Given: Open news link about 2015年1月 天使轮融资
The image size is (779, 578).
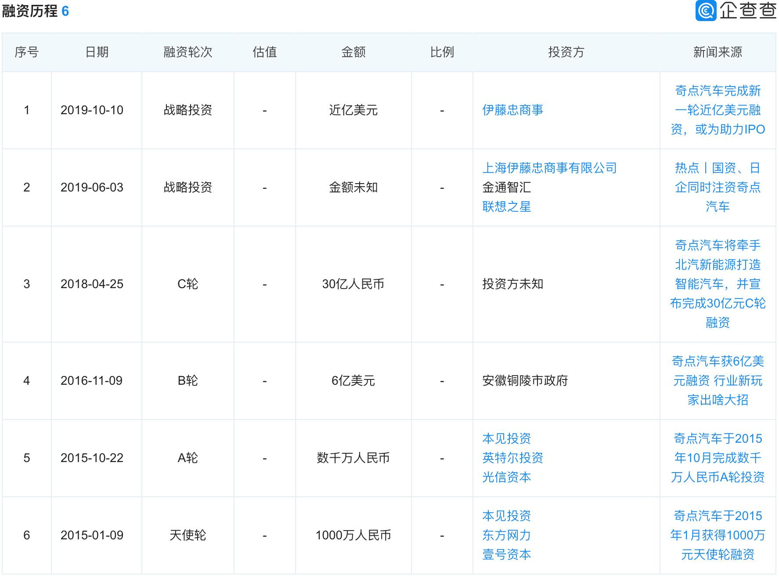Looking at the screenshot, I should [x=718, y=535].
